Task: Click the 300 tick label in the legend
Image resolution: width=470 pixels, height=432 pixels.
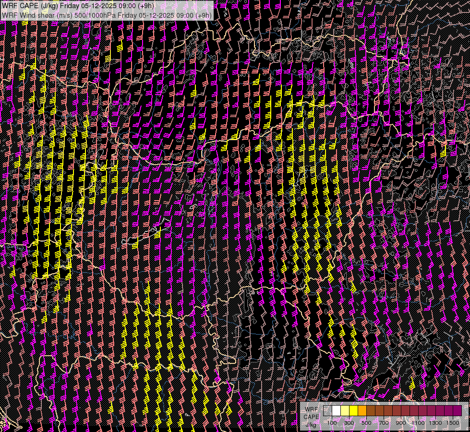Action: pos(349,423)
